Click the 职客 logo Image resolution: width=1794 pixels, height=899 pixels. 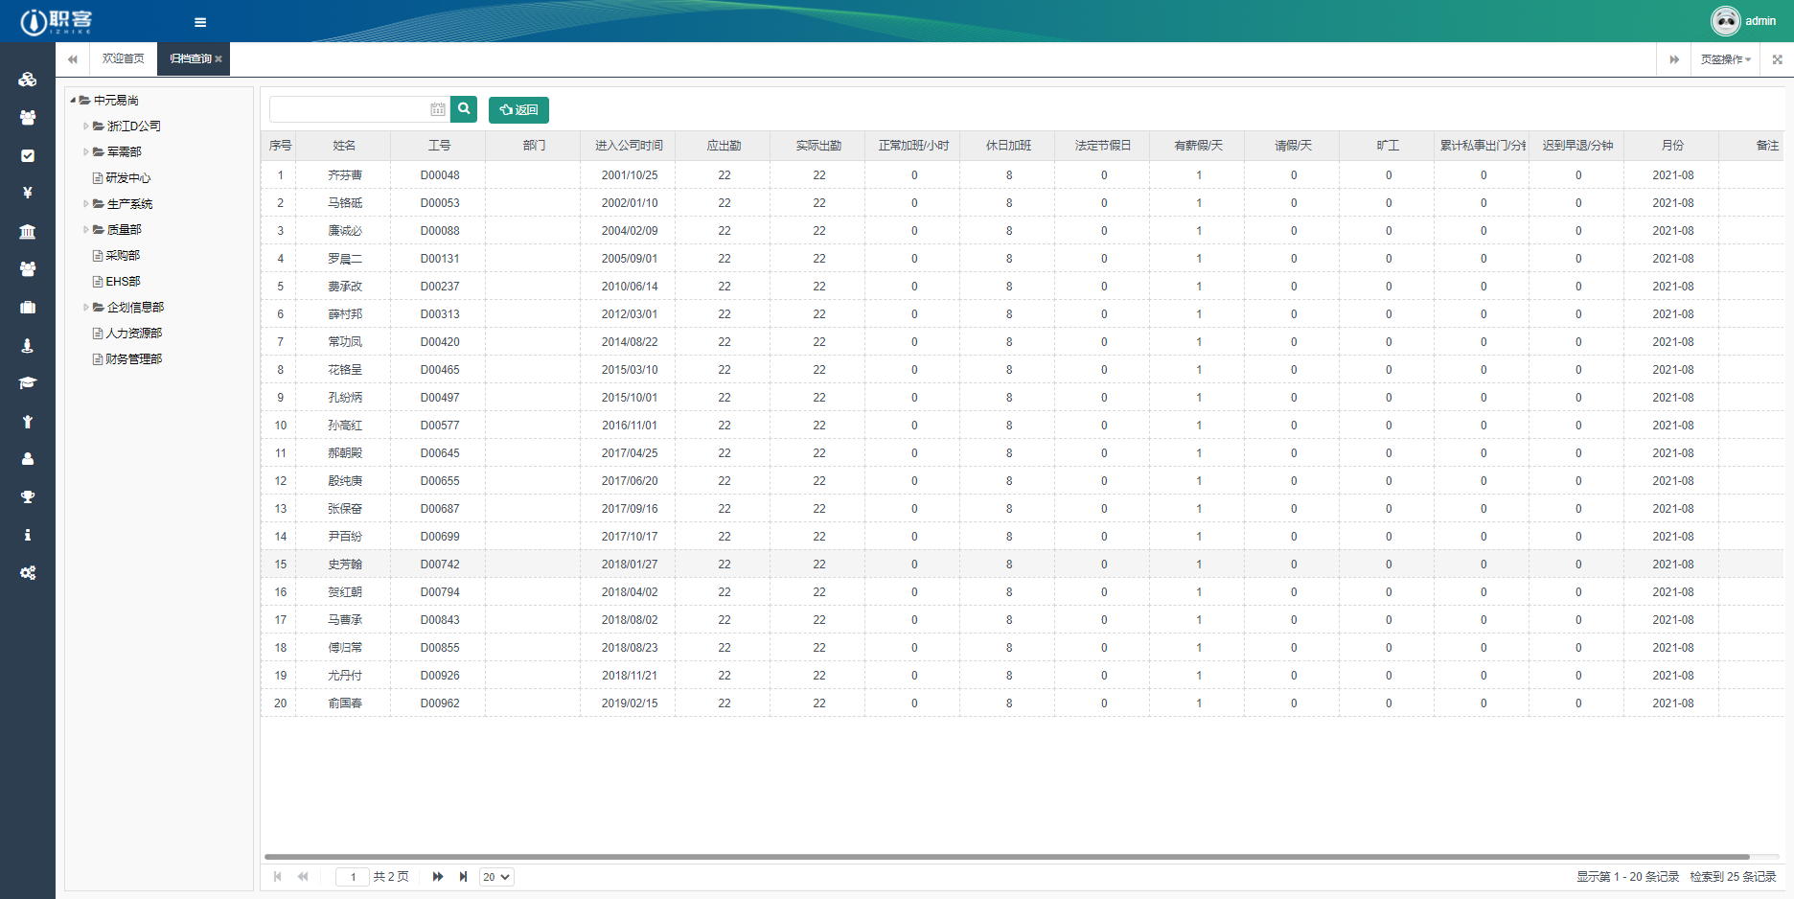point(57,20)
